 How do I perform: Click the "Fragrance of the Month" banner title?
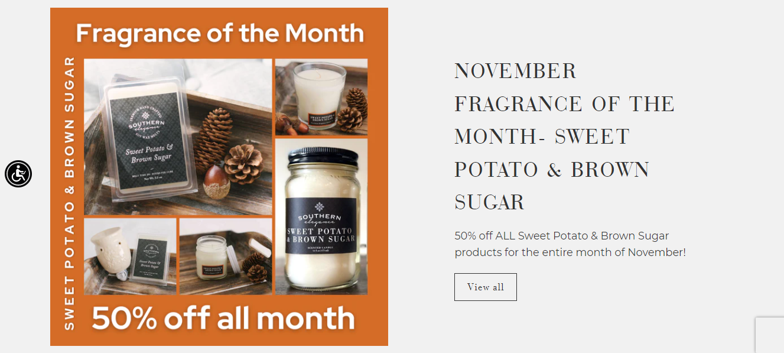point(220,33)
